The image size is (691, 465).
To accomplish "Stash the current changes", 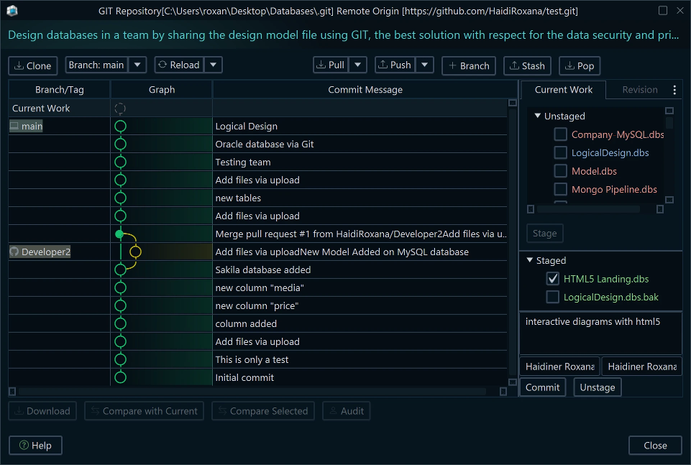I will point(527,65).
